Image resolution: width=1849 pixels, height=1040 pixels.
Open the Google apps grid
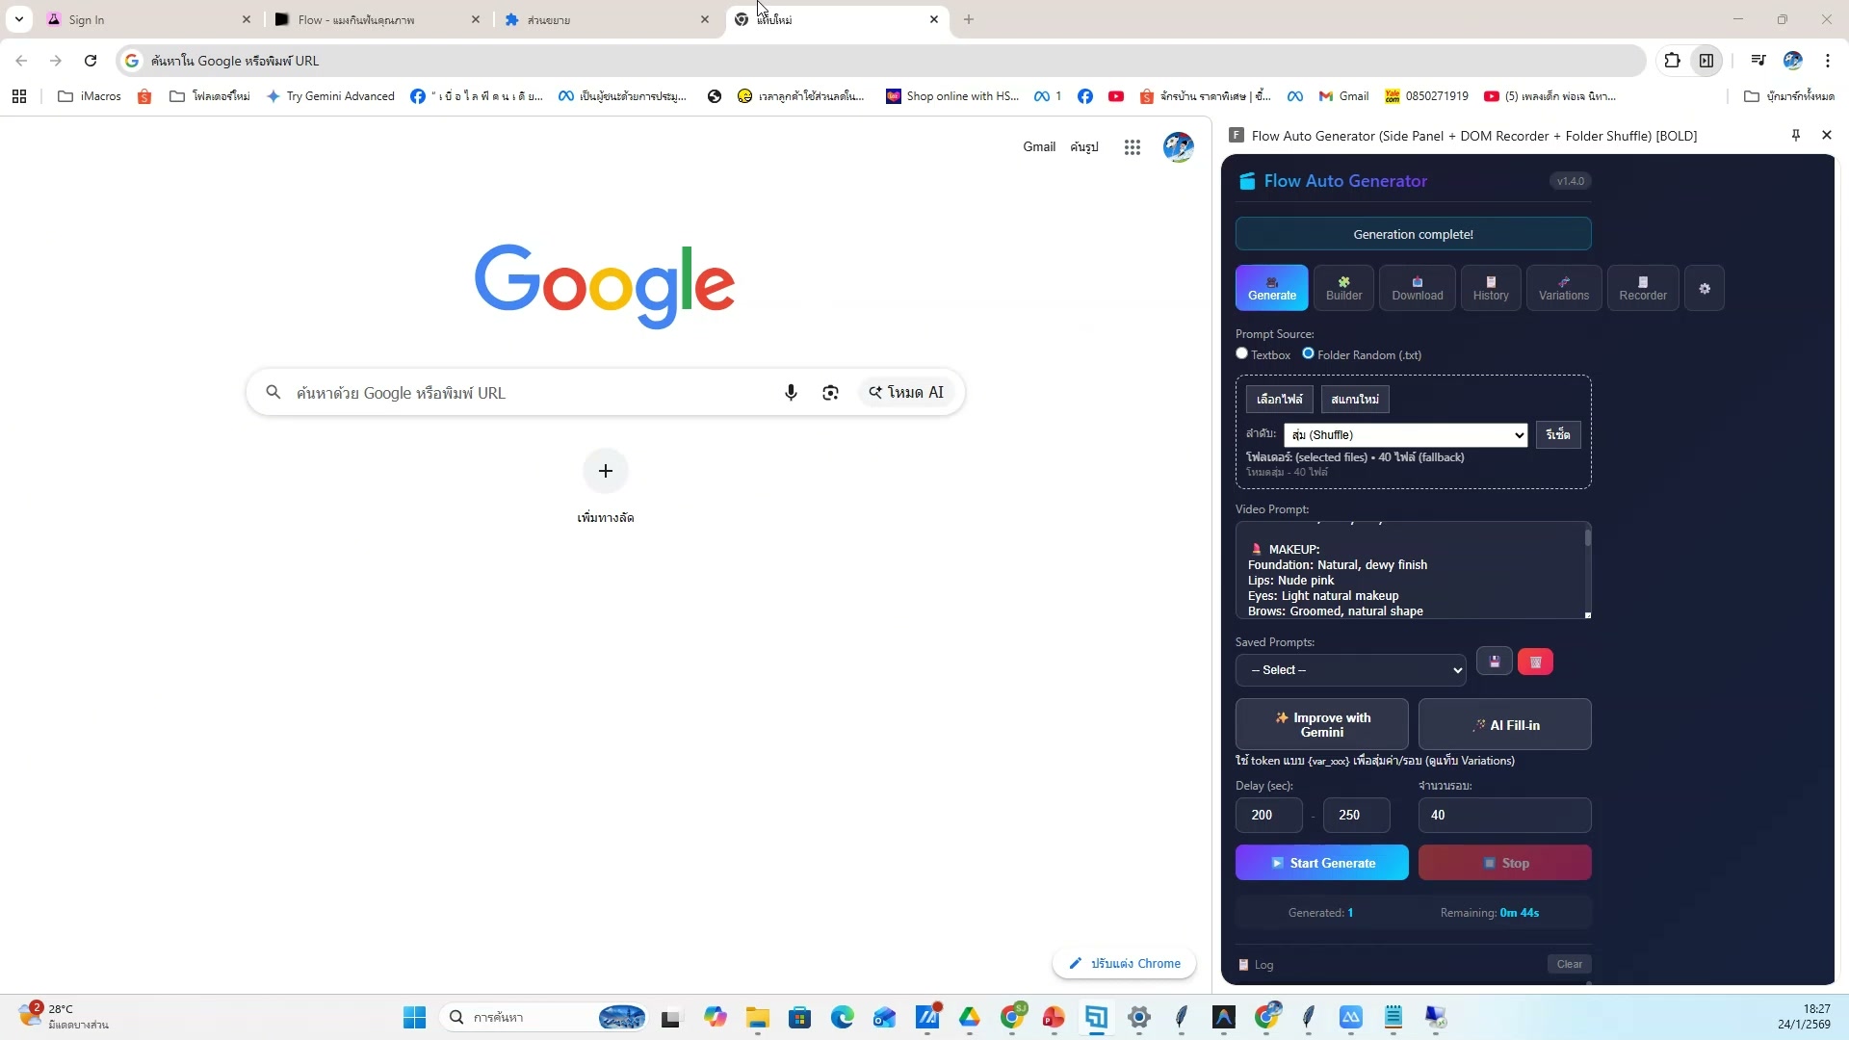[x=1133, y=147]
